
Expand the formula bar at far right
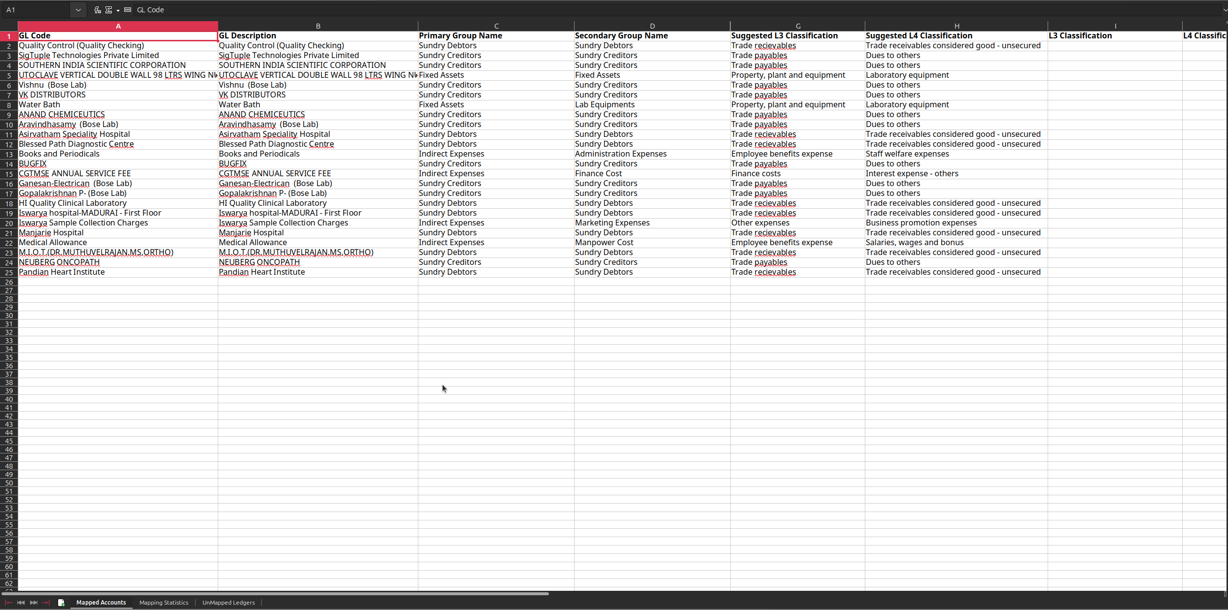point(1225,10)
